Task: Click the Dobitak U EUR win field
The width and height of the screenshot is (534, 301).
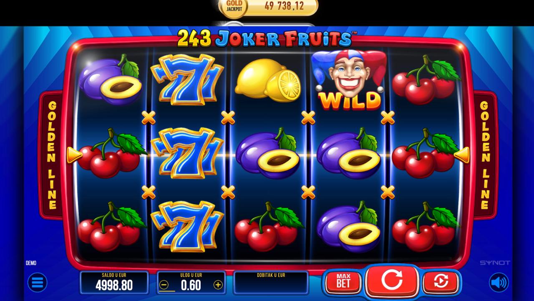Action: [x=271, y=283]
